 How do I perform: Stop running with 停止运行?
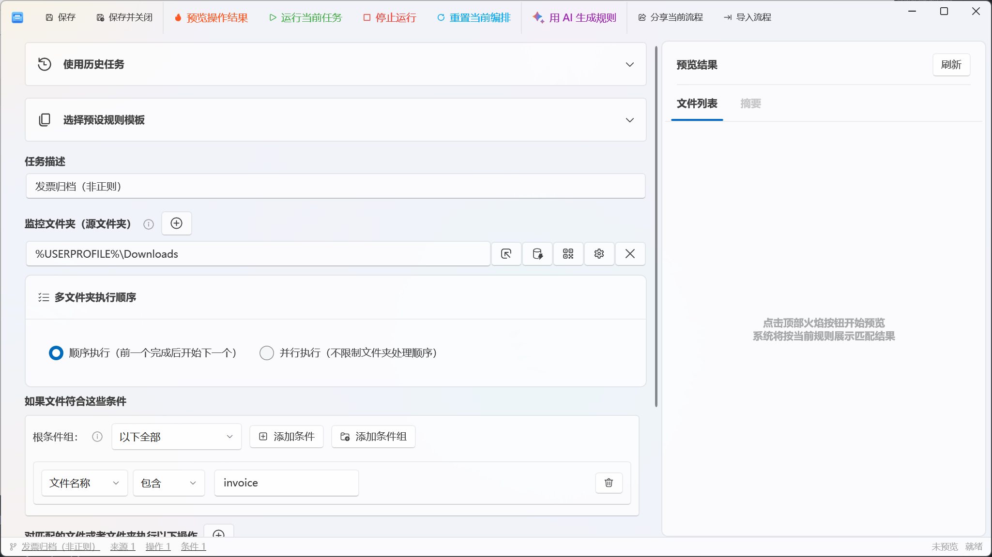pyautogui.click(x=390, y=17)
